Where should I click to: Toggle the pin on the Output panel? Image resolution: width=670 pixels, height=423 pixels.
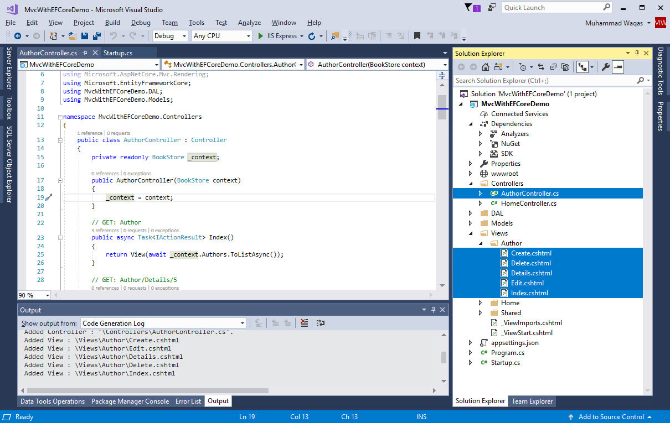tap(433, 310)
